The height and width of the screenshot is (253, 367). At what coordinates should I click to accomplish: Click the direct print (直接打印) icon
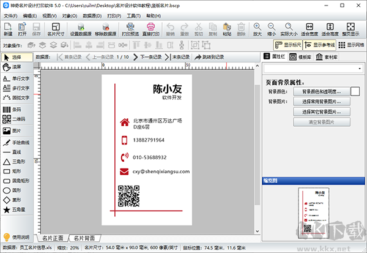[151, 29]
